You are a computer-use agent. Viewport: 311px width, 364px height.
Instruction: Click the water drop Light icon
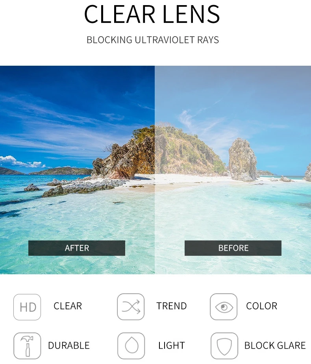(131, 346)
